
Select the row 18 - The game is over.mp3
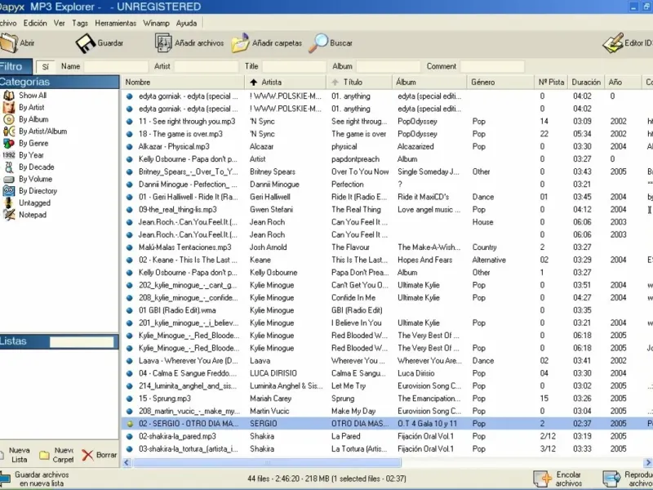pyautogui.click(x=387, y=134)
